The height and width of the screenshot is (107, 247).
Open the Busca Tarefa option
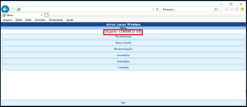[123, 43]
